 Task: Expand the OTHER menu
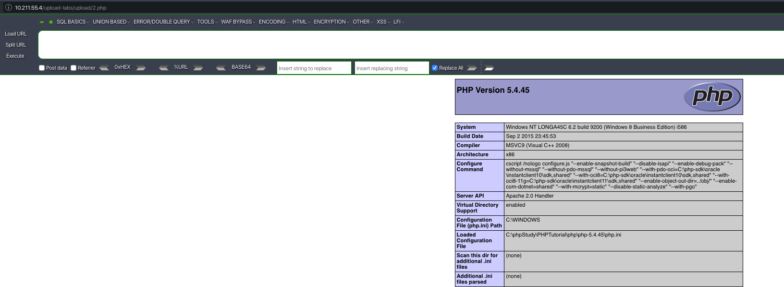click(x=363, y=22)
